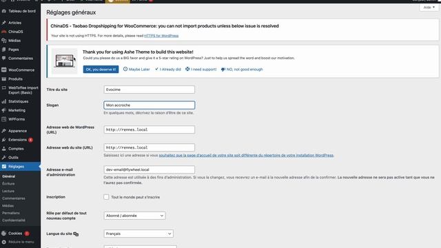Click the Produits icon
This screenshot has width=441, height=248.
pyautogui.click(x=3, y=79)
